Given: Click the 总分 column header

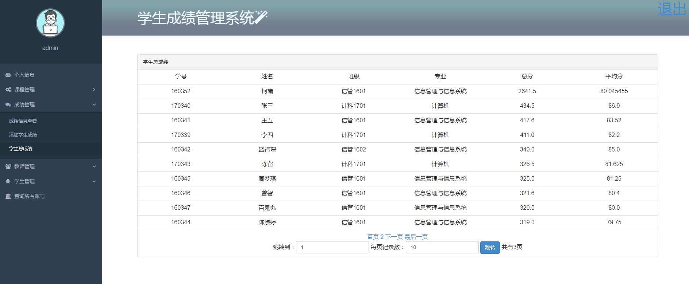Looking at the screenshot, I should pos(527,76).
